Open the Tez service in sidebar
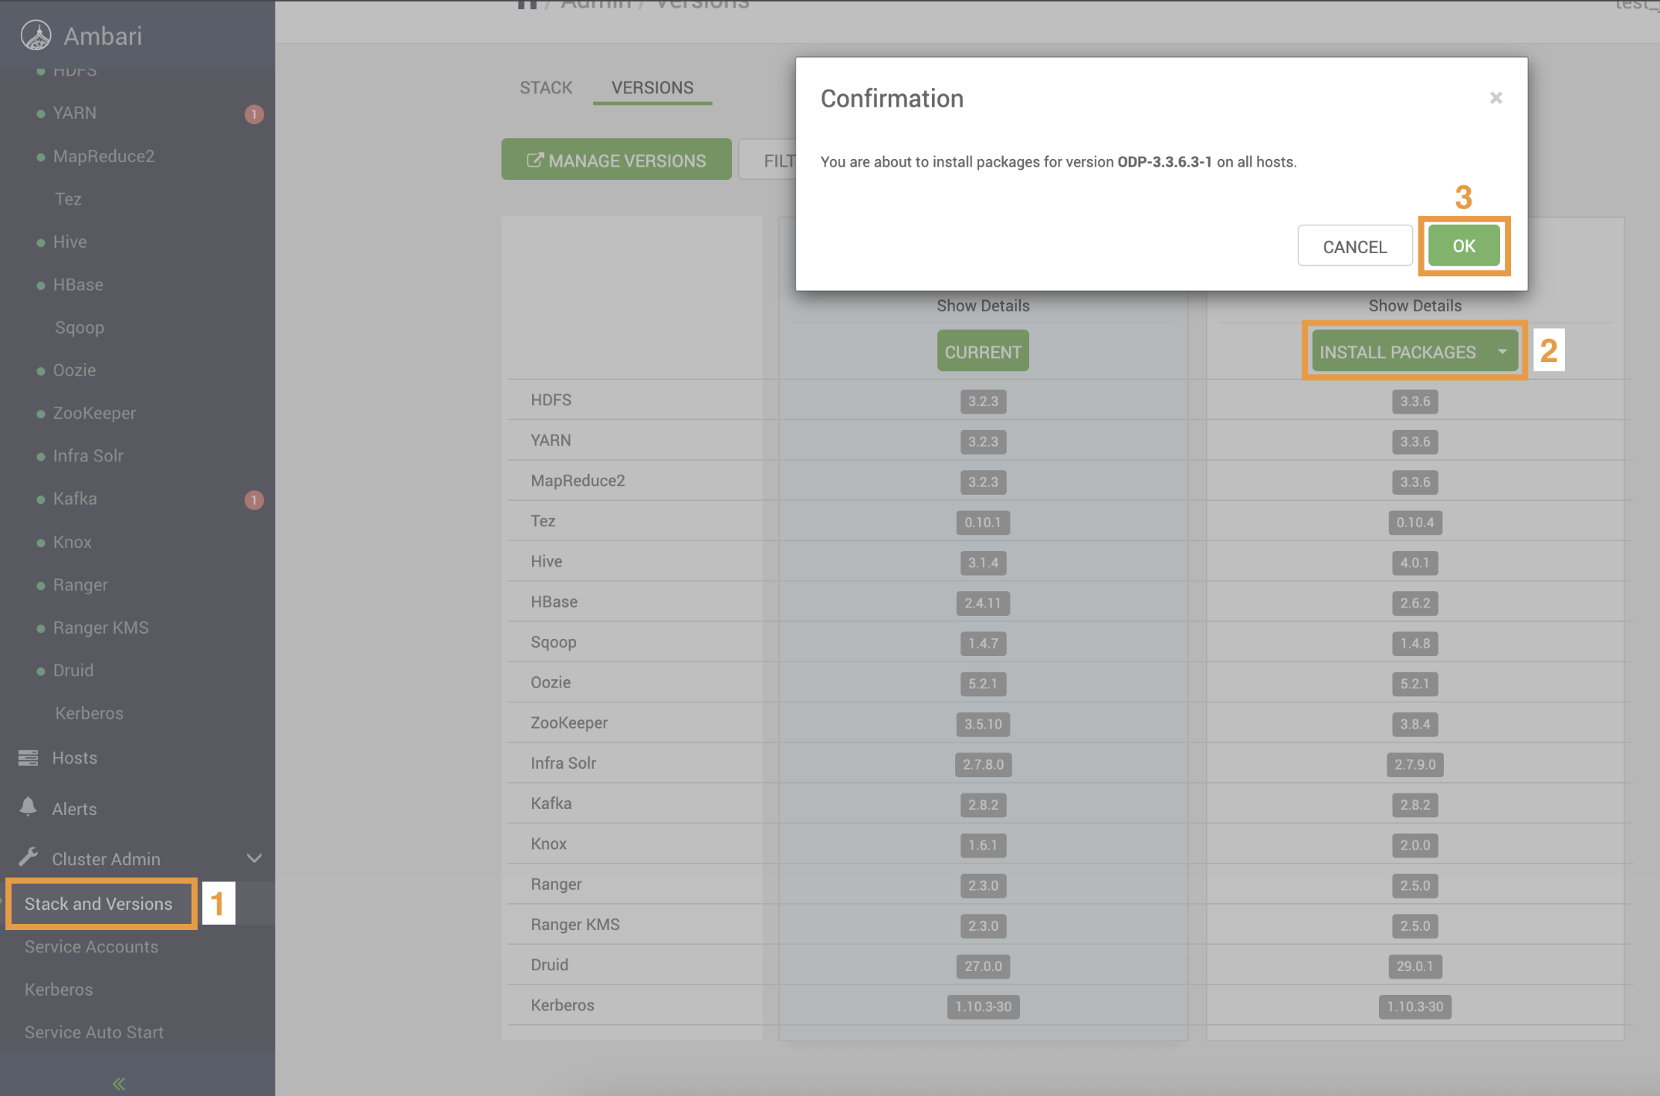The width and height of the screenshot is (1660, 1096). click(x=68, y=199)
